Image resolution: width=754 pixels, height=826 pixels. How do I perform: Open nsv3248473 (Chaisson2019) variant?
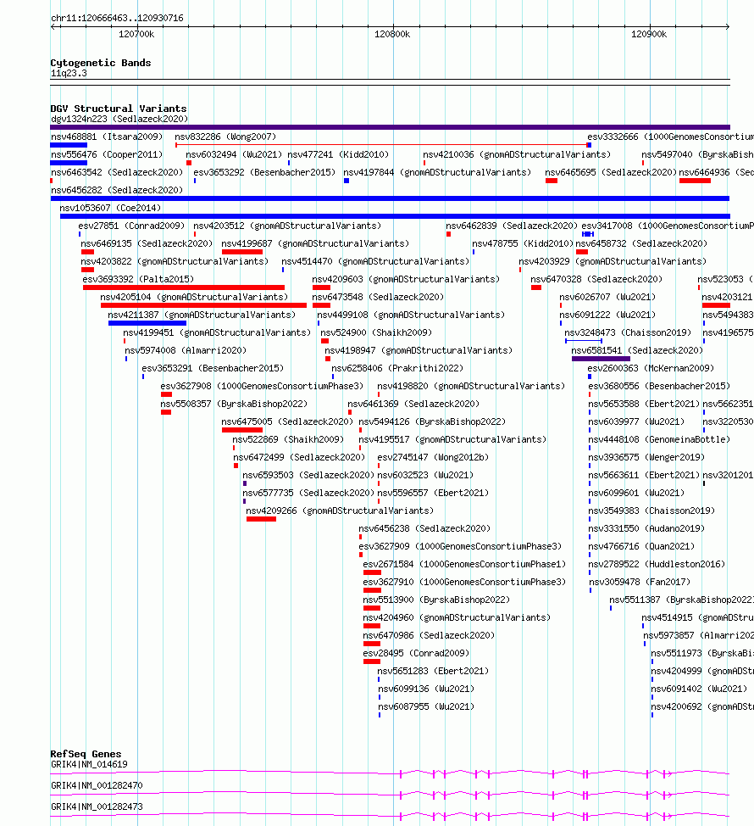coord(629,333)
